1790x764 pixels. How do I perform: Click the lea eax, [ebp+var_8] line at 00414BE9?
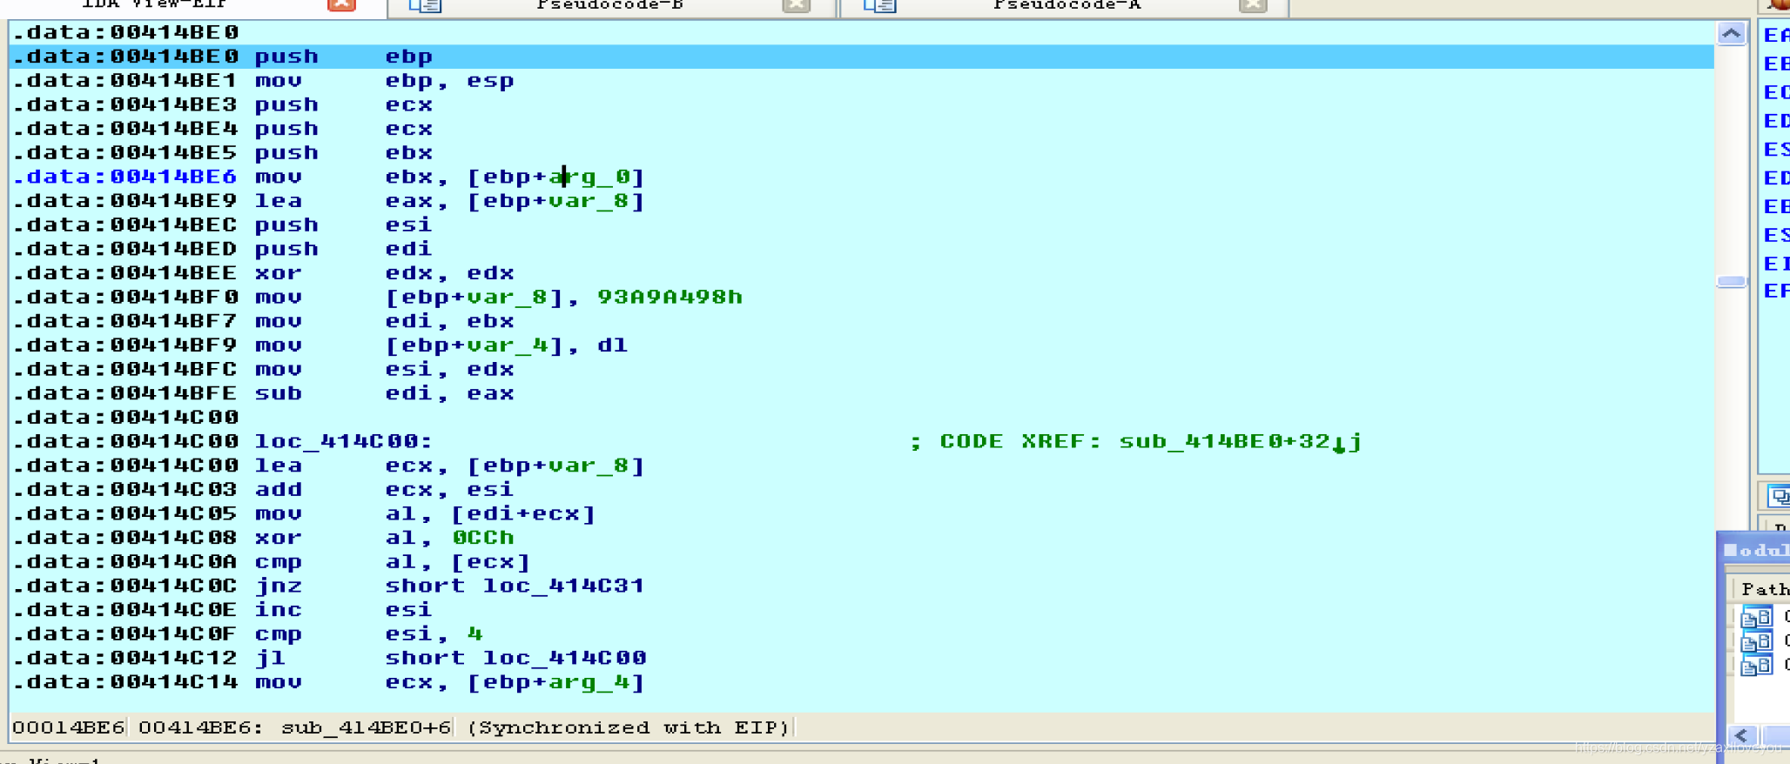(861, 201)
